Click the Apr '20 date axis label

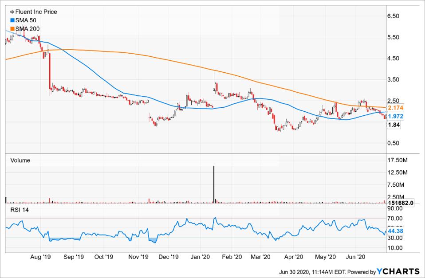pyautogui.click(x=293, y=257)
